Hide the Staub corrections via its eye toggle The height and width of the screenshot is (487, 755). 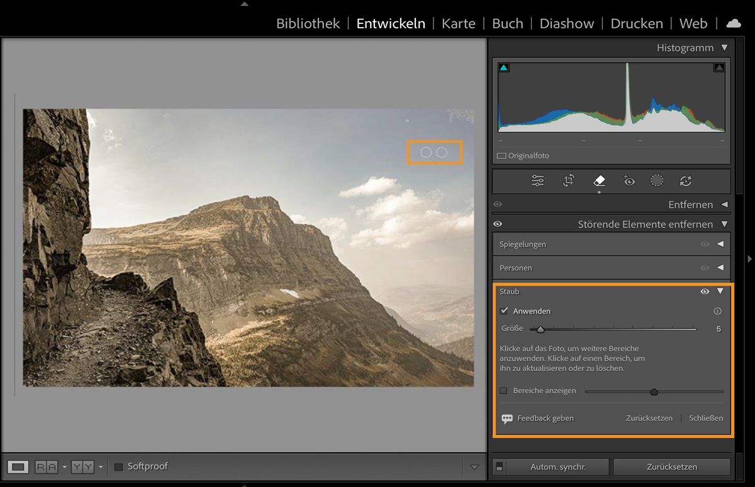pos(705,291)
